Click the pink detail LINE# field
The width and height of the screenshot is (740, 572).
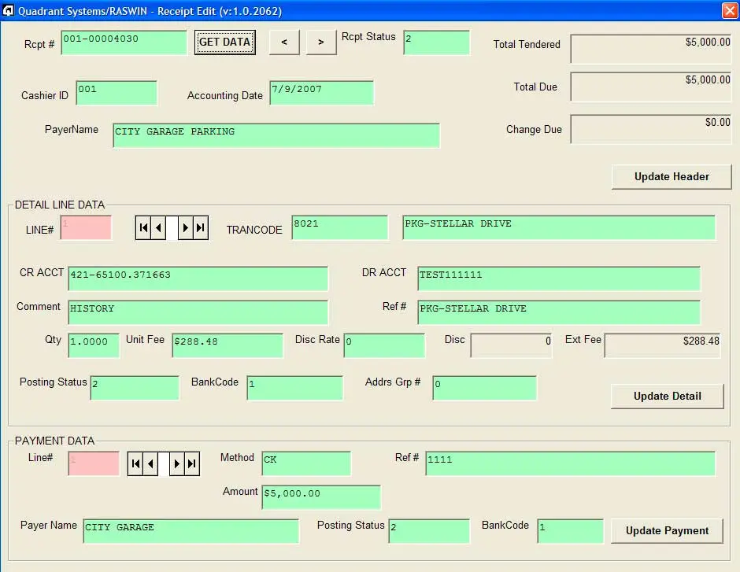[86, 227]
